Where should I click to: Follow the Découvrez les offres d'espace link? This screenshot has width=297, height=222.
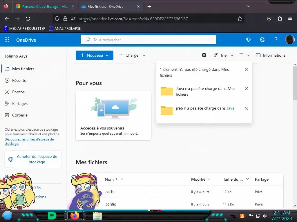click(x=29, y=141)
